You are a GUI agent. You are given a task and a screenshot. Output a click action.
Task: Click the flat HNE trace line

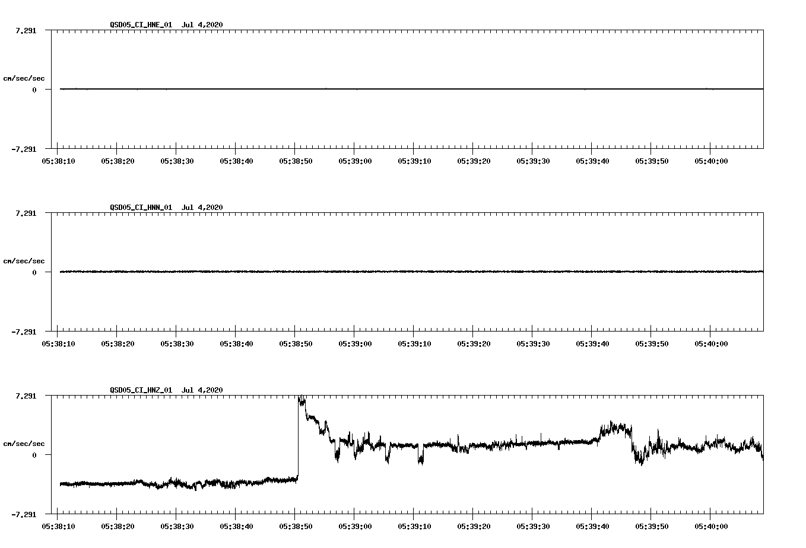pyautogui.click(x=411, y=89)
